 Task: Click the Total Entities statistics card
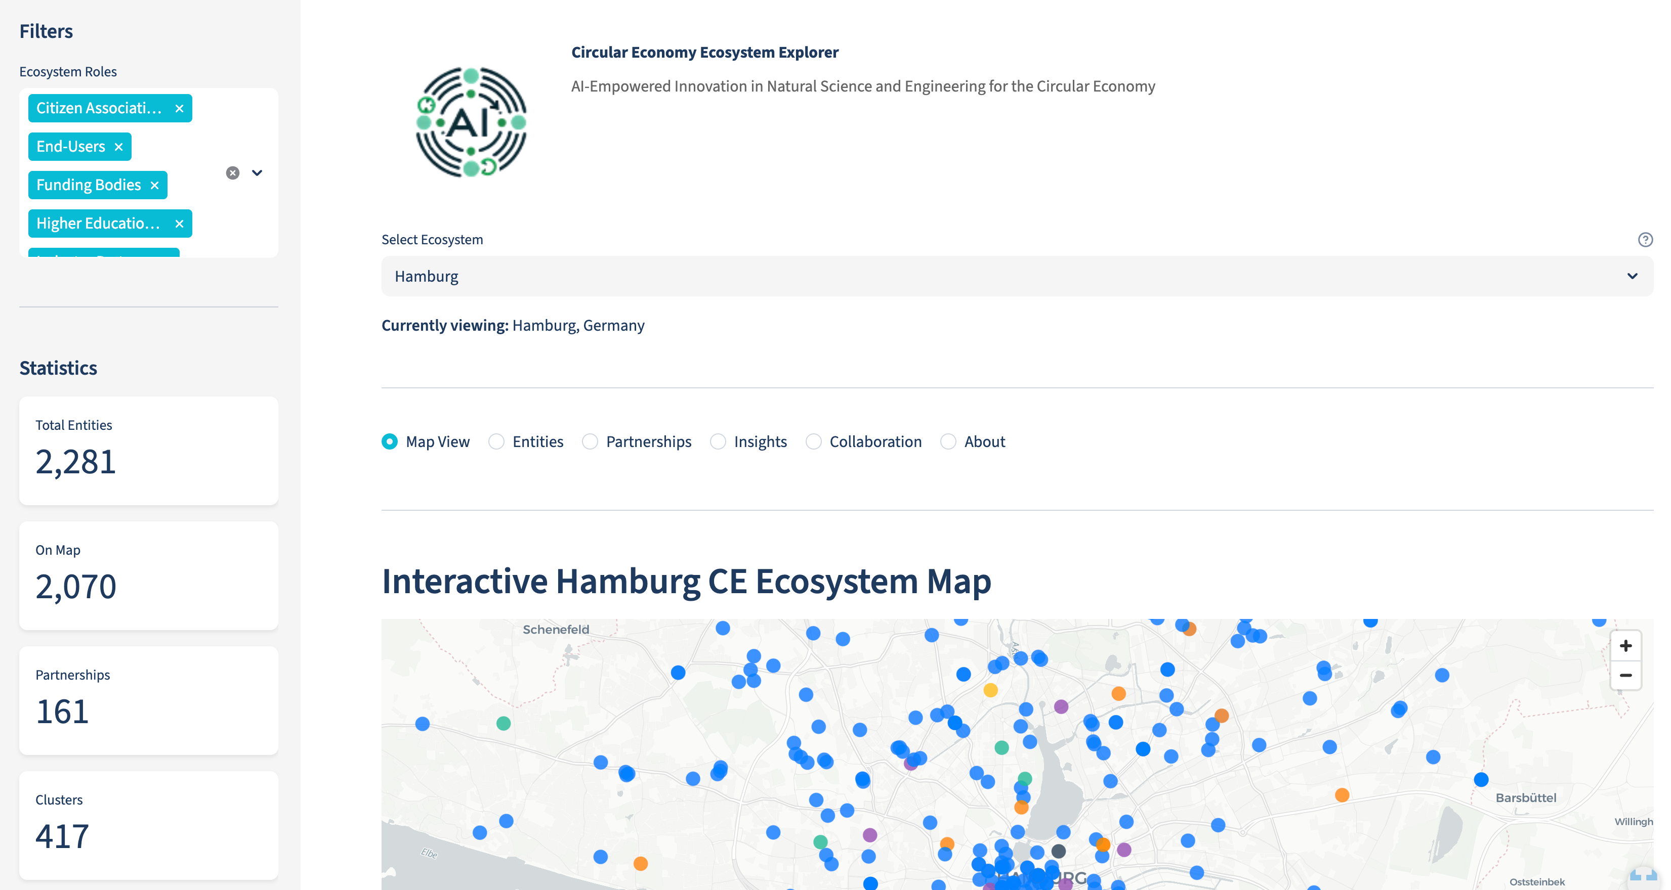tap(149, 451)
